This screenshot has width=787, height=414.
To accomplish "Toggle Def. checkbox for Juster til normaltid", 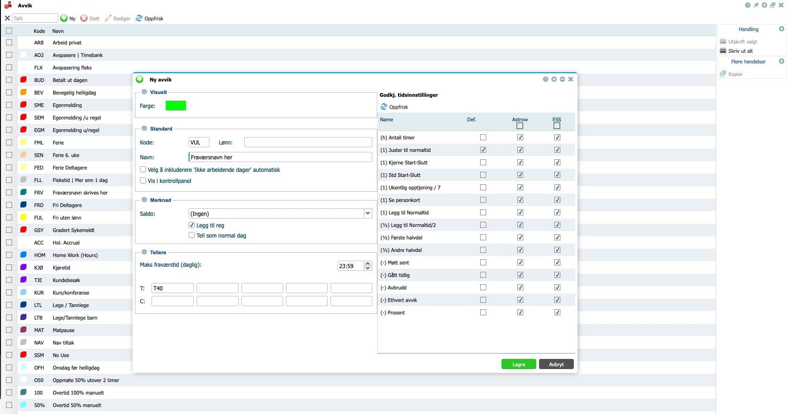I will (483, 150).
